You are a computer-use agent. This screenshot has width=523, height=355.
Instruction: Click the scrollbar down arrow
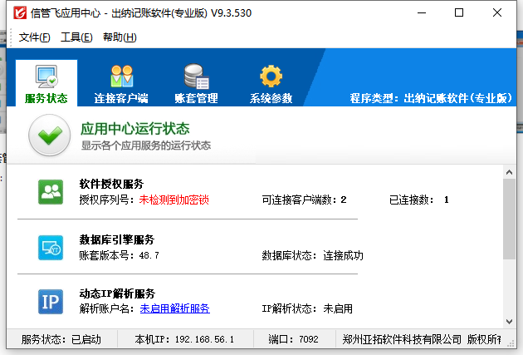[x=509, y=321]
